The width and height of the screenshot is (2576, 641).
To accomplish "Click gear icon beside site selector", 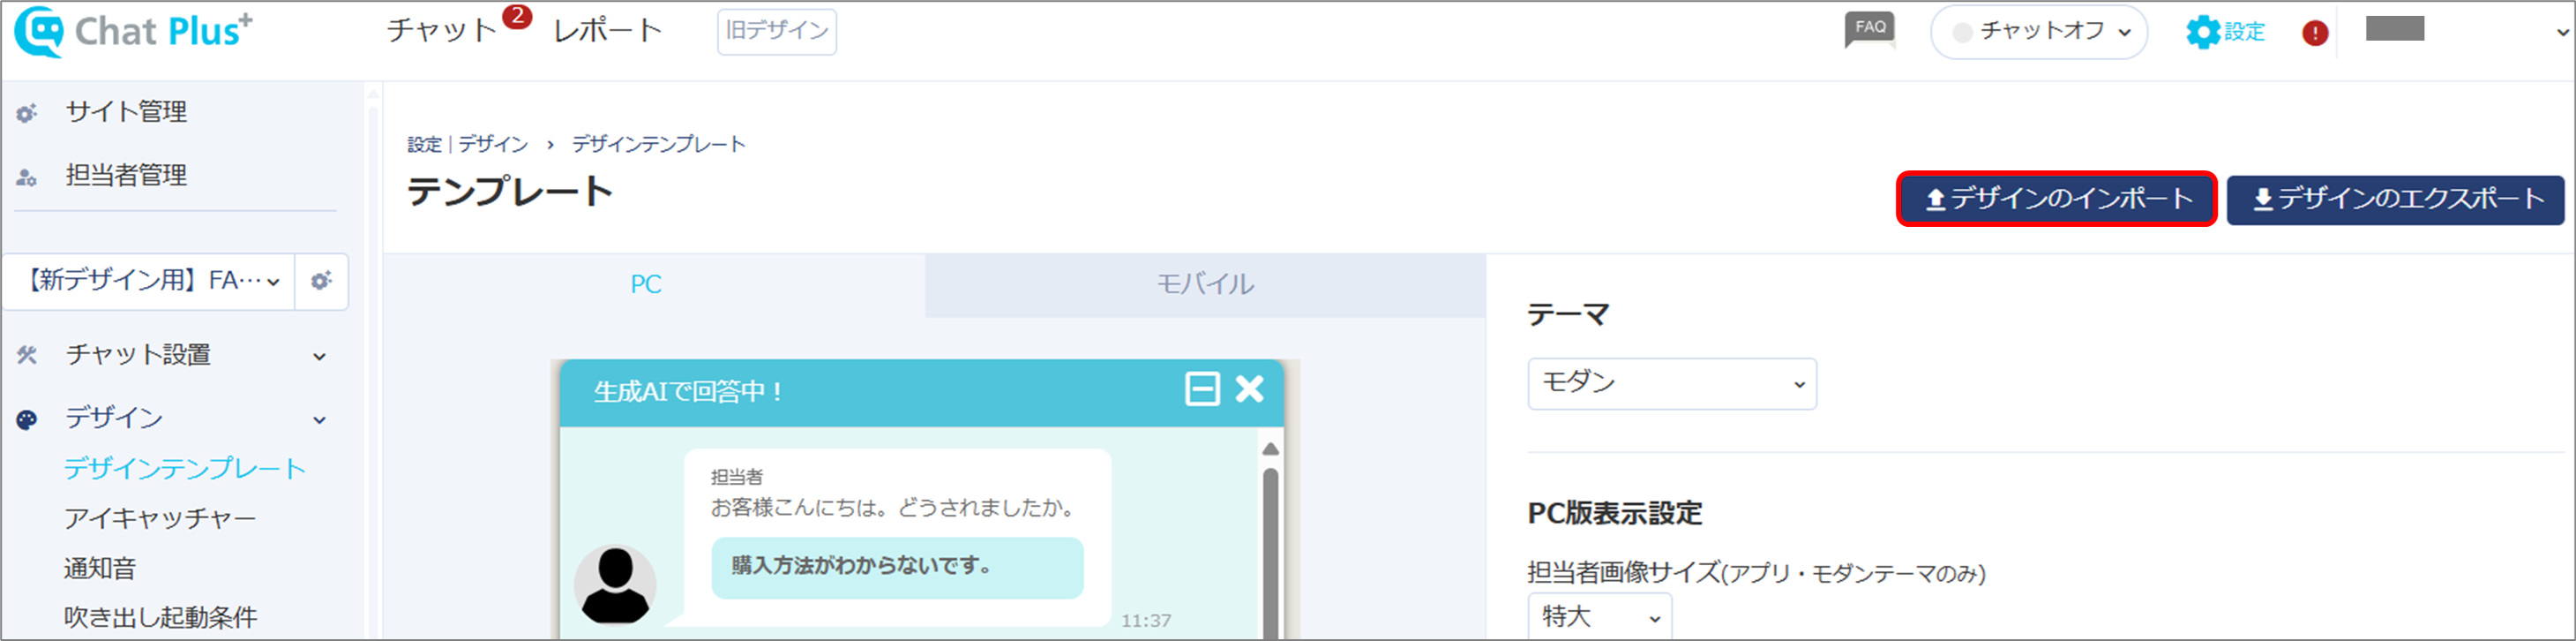I will click(x=321, y=282).
